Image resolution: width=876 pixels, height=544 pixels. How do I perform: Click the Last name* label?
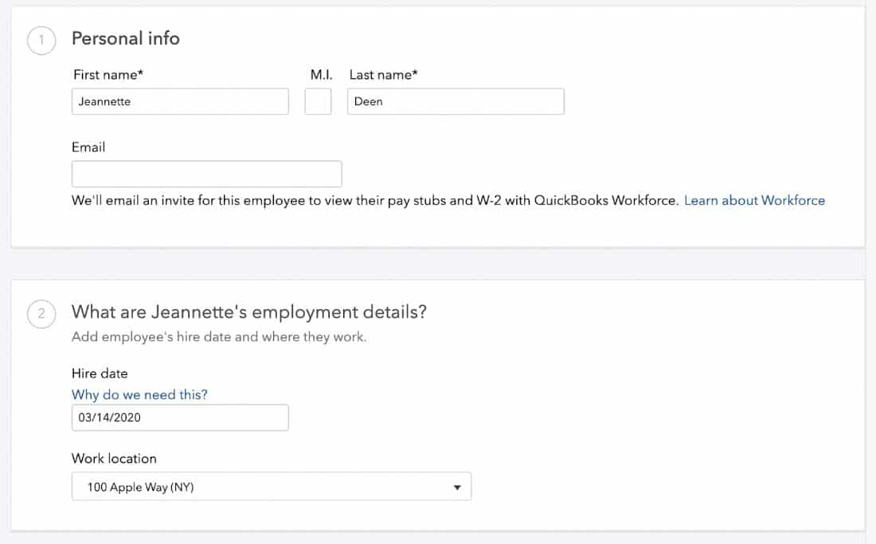coord(384,75)
